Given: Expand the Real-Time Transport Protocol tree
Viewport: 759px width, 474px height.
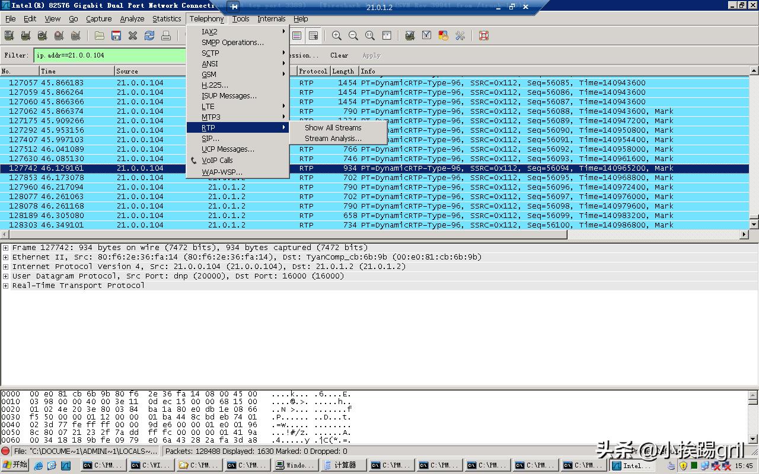Looking at the screenshot, I should (6, 286).
